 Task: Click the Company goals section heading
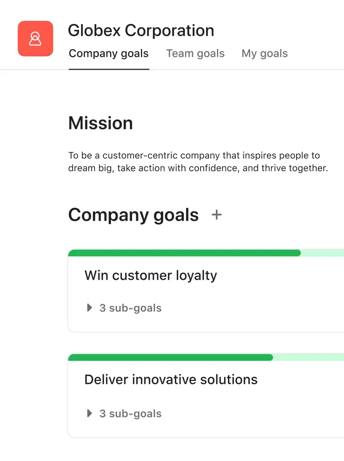tap(133, 215)
